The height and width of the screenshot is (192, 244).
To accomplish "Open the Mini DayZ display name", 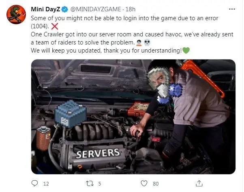I will [45, 9].
